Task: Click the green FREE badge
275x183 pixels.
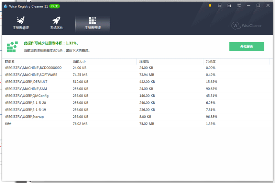Action: (54, 6)
